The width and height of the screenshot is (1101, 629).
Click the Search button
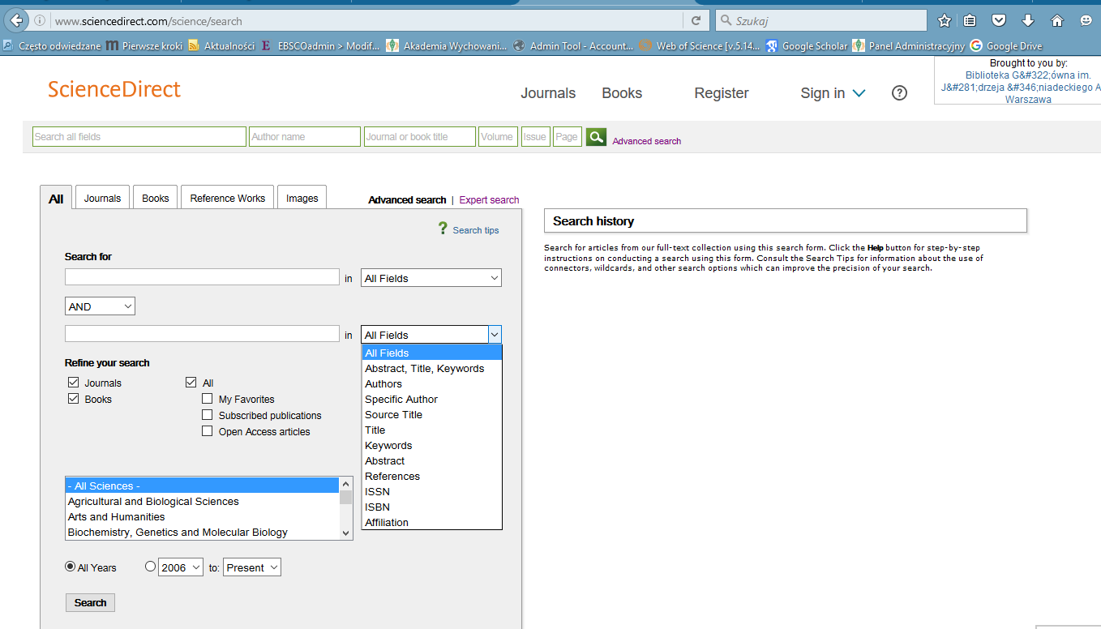(x=90, y=602)
